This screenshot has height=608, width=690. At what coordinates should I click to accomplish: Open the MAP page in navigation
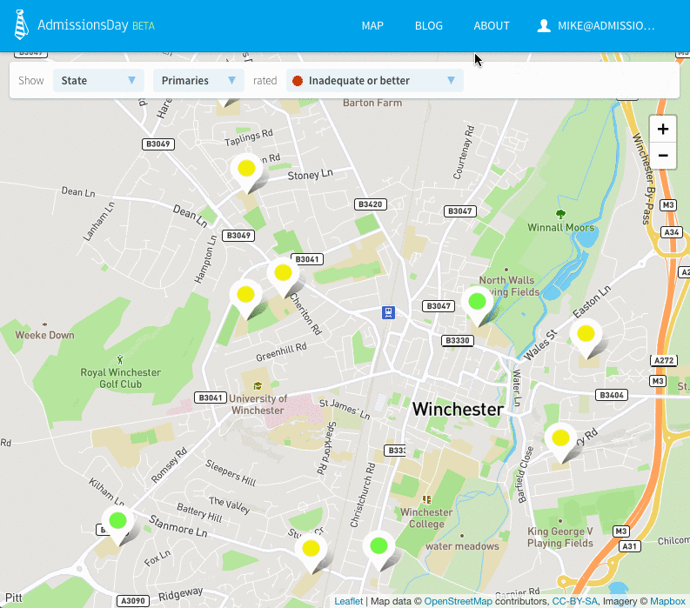pyautogui.click(x=372, y=26)
